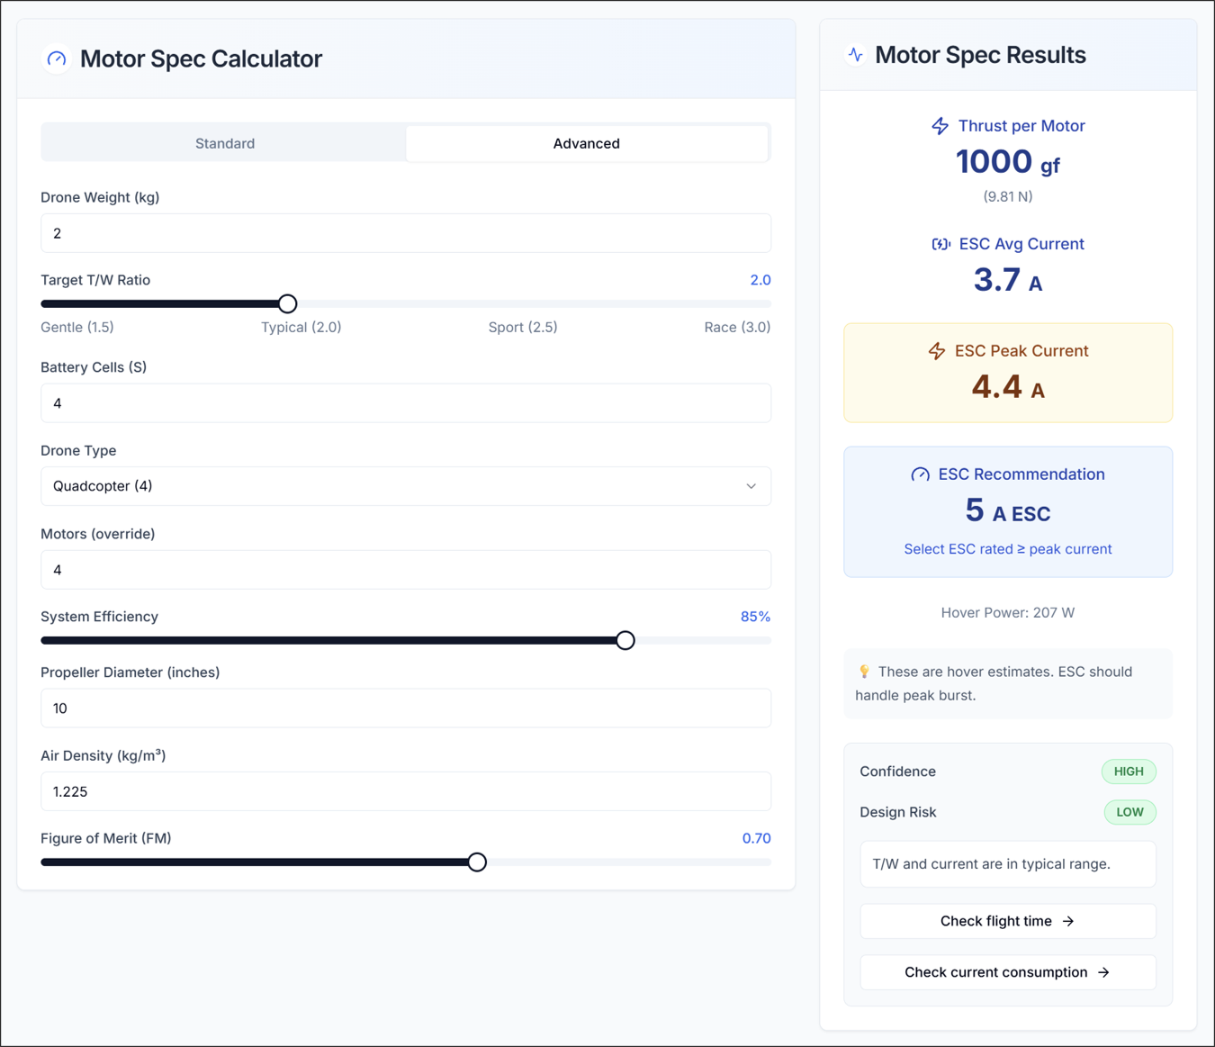Screen dimensions: 1215x1047
Task: Toggle the HIGH confidence badge
Action: tap(1129, 772)
